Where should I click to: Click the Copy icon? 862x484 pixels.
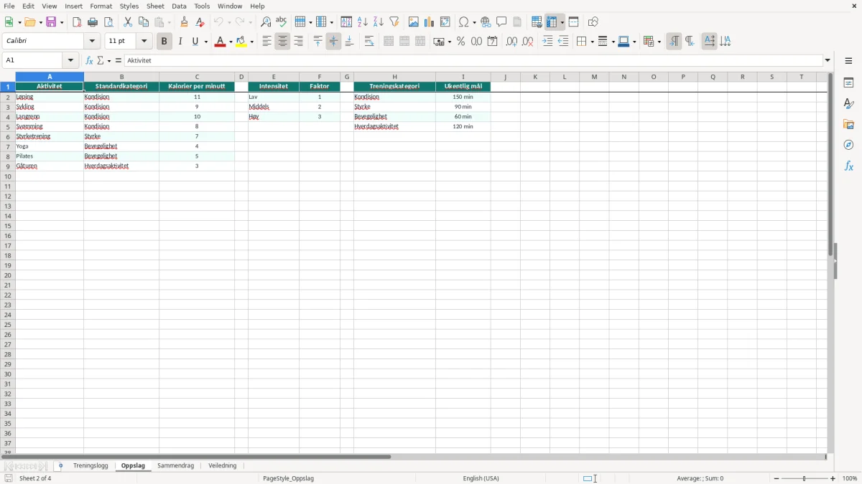click(144, 22)
